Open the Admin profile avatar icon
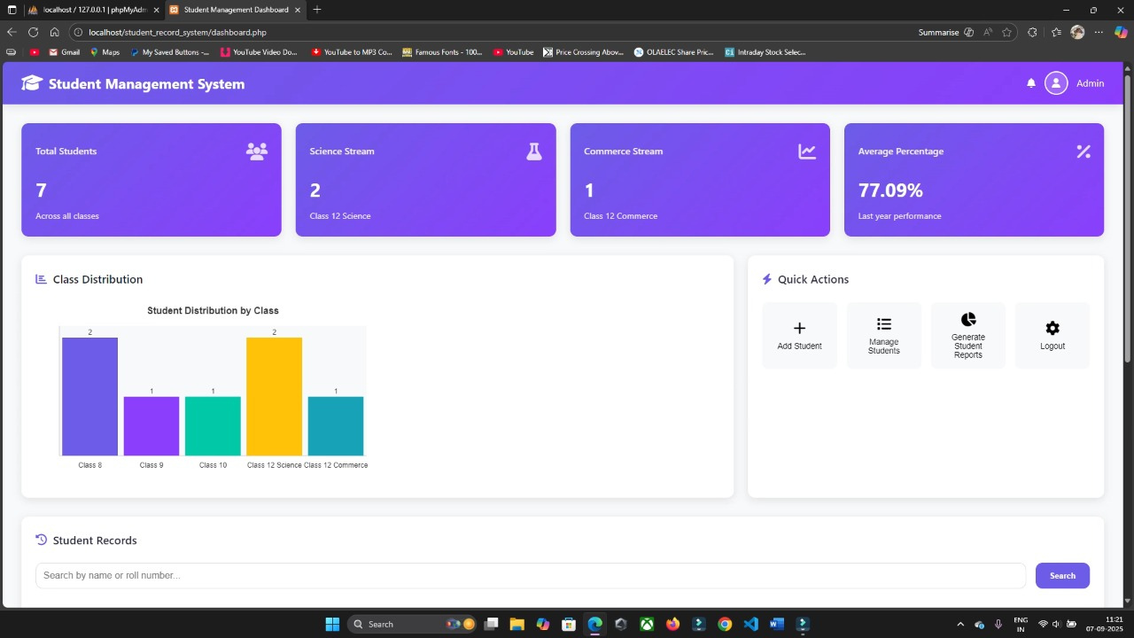Image resolution: width=1134 pixels, height=638 pixels. 1056,82
